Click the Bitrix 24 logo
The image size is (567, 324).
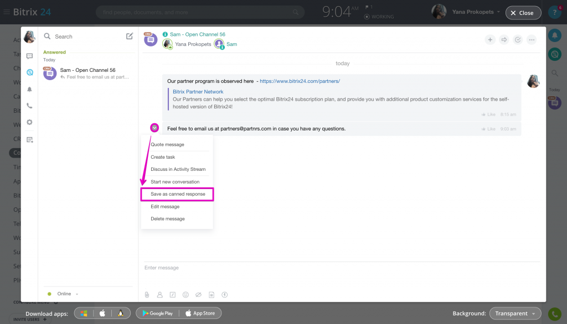[32, 12]
